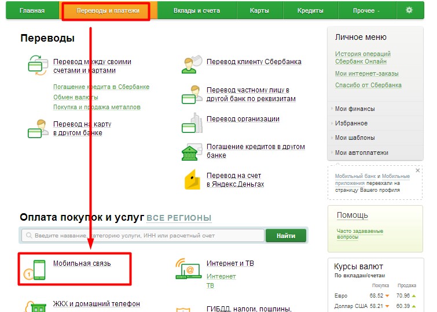Click the mobile phone payment icon

click(35, 270)
